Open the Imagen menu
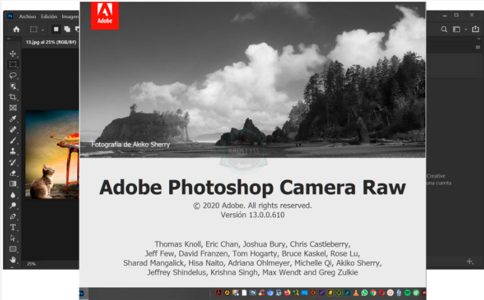484x300 pixels. click(x=70, y=17)
